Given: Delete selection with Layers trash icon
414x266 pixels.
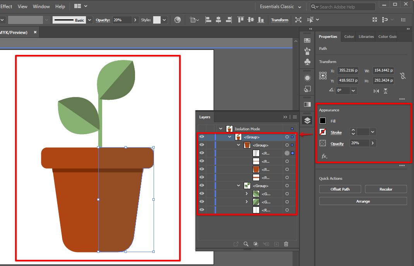Looking at the screenshot, I should (286, 244).
